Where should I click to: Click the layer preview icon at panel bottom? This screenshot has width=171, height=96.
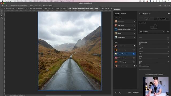pyautogui.click(x=119, y=93)
